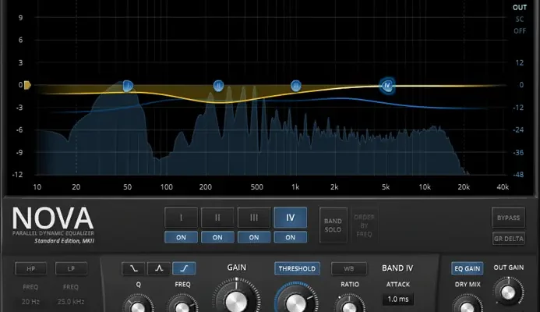Select the low shelf filter shape icon
Screen dimensions: 540x312
[x=132, y=268]
